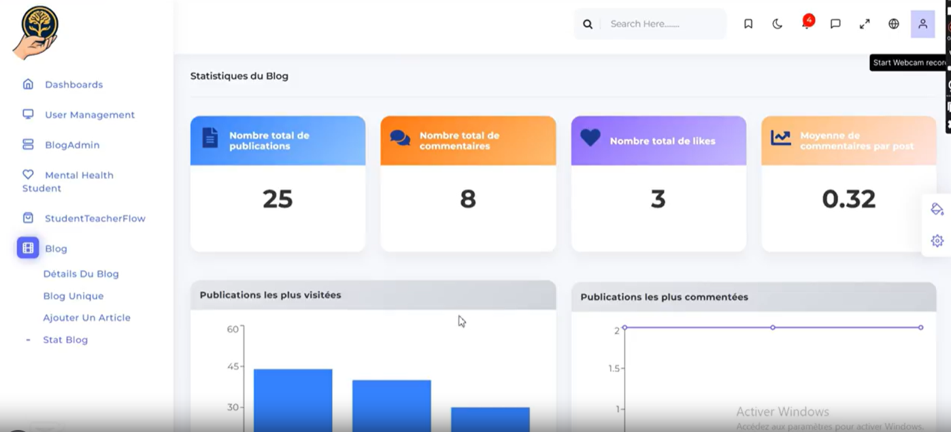
Task: Open User Management menu
Action: click(x=90, y=115)
